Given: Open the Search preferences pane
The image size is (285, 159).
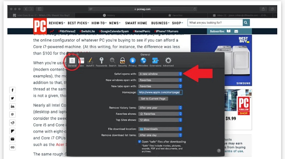Looking at the screenshot, I should [x=112, y=62].
